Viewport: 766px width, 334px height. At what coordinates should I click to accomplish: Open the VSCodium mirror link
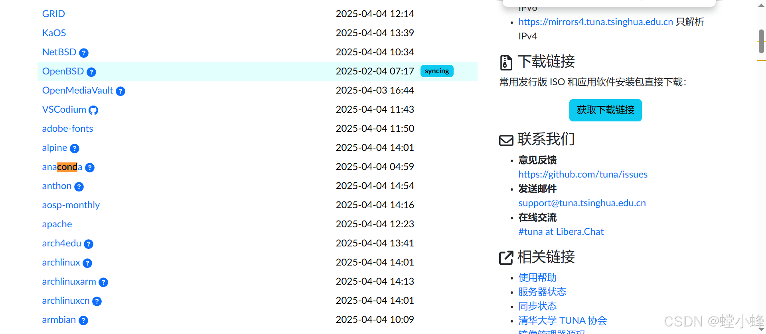coord(64,109)
